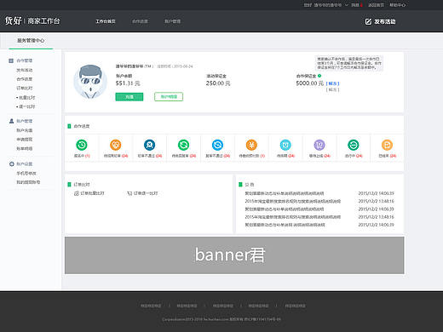This screenshot has width=443, height=332.
Task: Open 申请提现 in the left sidebar
Action: tap(25, 140)
